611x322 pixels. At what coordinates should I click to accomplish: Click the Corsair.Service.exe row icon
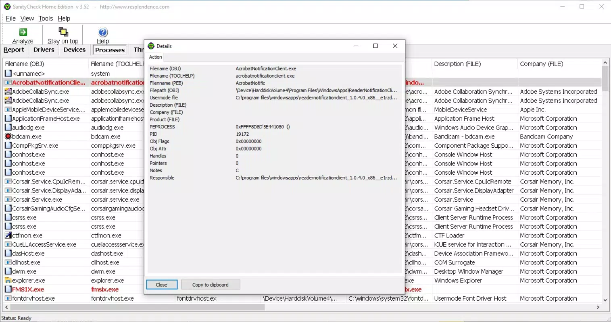pos(8,200)
